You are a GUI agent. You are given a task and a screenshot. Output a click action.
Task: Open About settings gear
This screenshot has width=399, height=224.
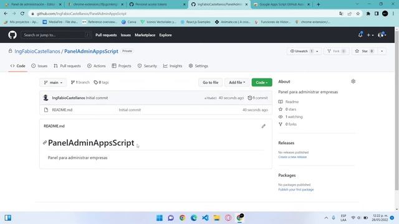pos(353,82)
